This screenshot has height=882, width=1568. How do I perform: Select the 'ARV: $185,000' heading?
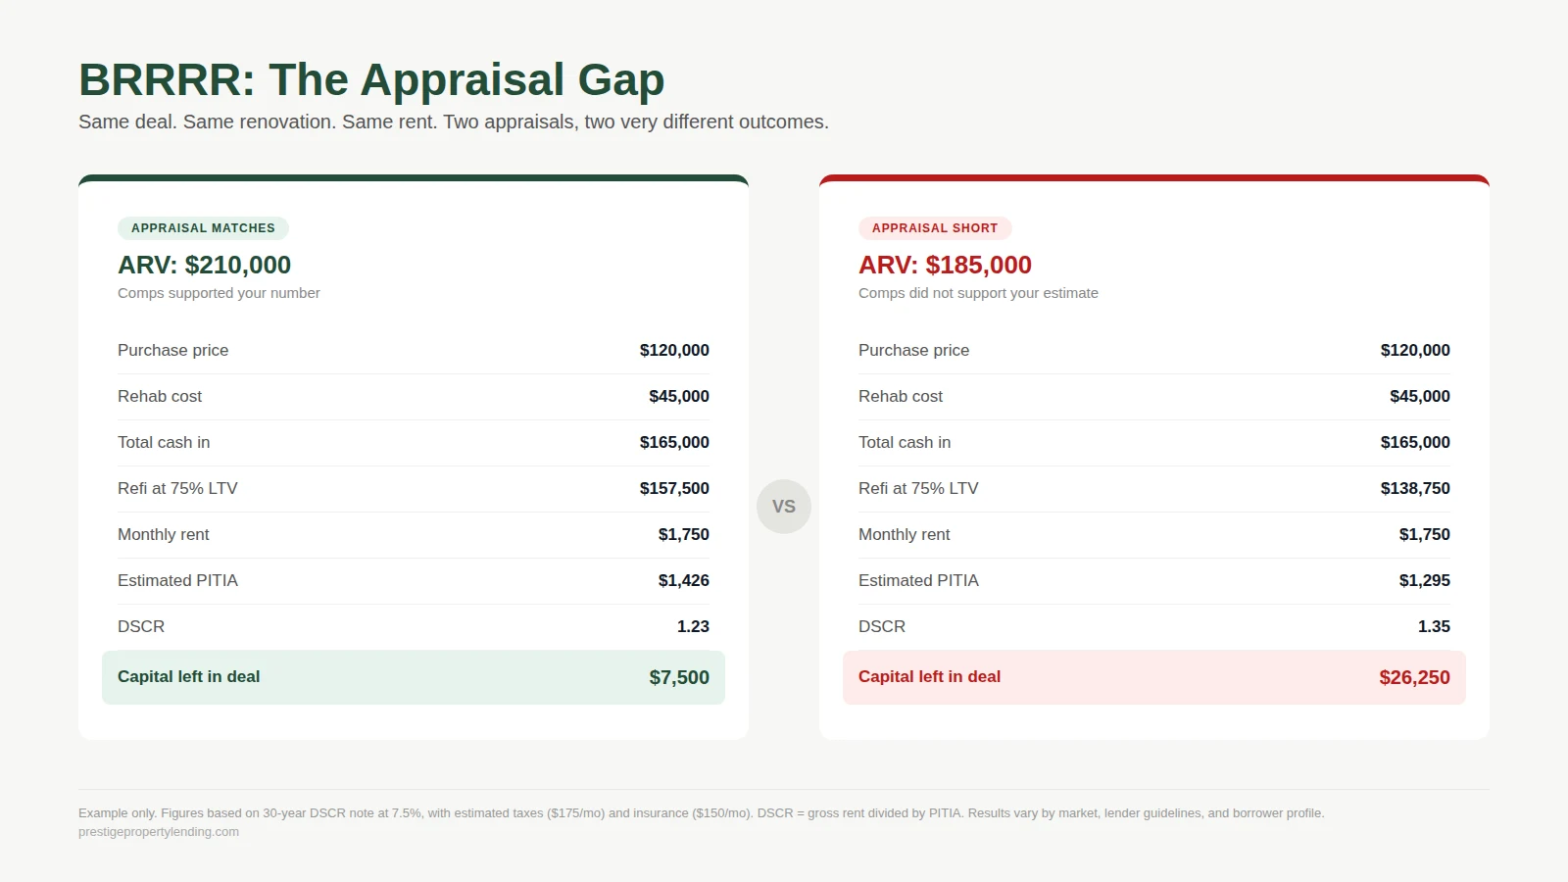point(945,265)
